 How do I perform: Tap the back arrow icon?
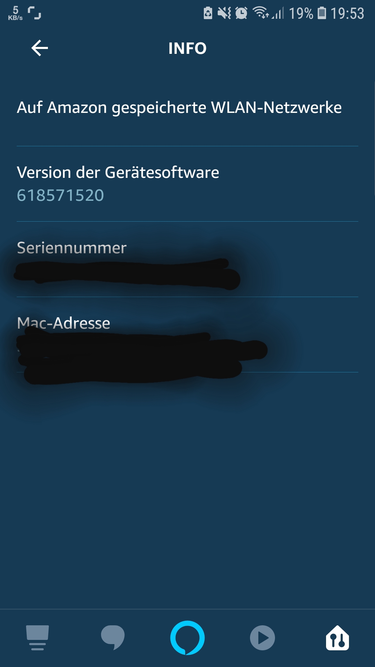40,48
